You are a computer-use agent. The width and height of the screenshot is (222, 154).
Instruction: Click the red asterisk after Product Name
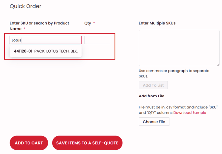click(25, 29)
